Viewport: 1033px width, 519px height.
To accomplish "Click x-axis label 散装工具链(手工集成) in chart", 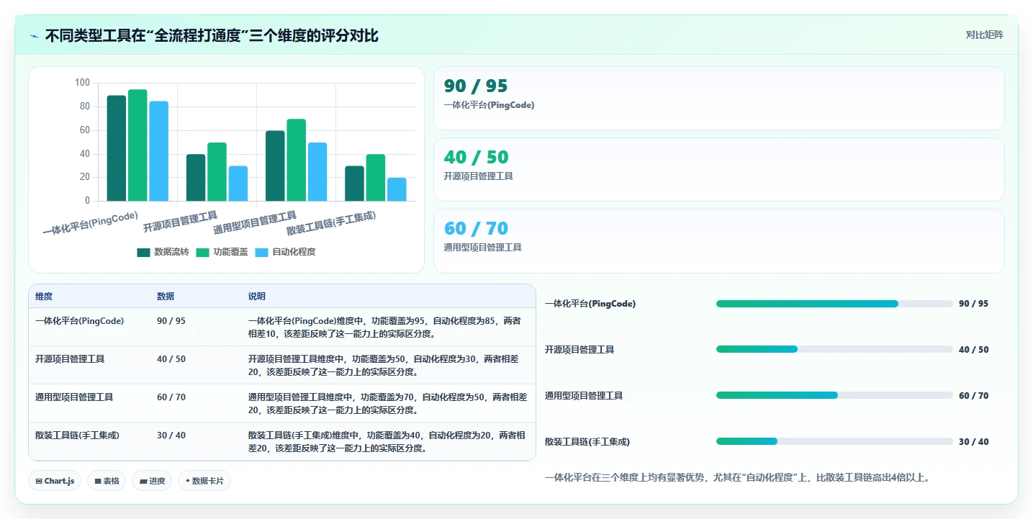I will pyautogui.click(x=331, y=223).
